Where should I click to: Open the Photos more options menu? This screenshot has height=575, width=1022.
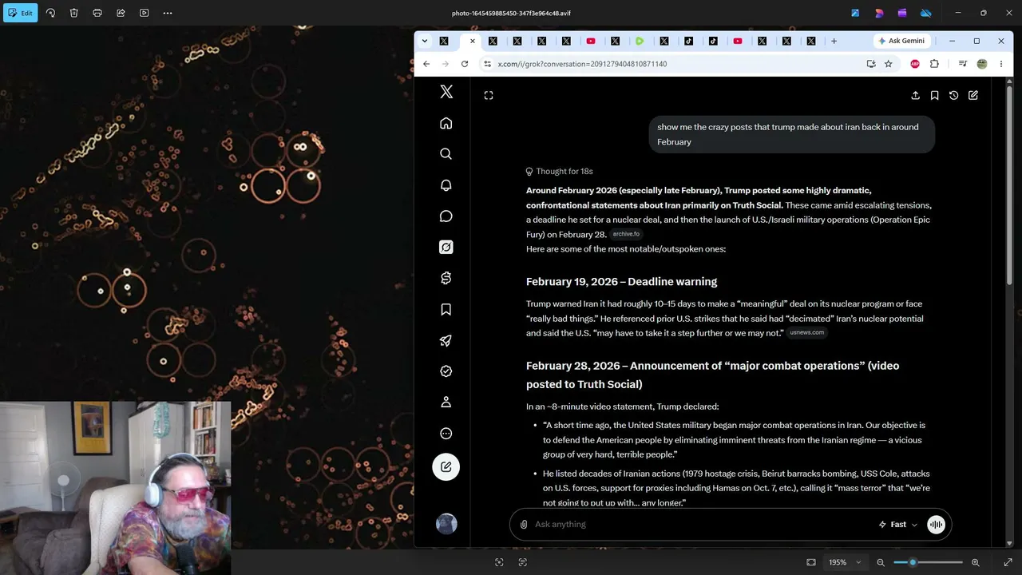[x=168, y=13]
